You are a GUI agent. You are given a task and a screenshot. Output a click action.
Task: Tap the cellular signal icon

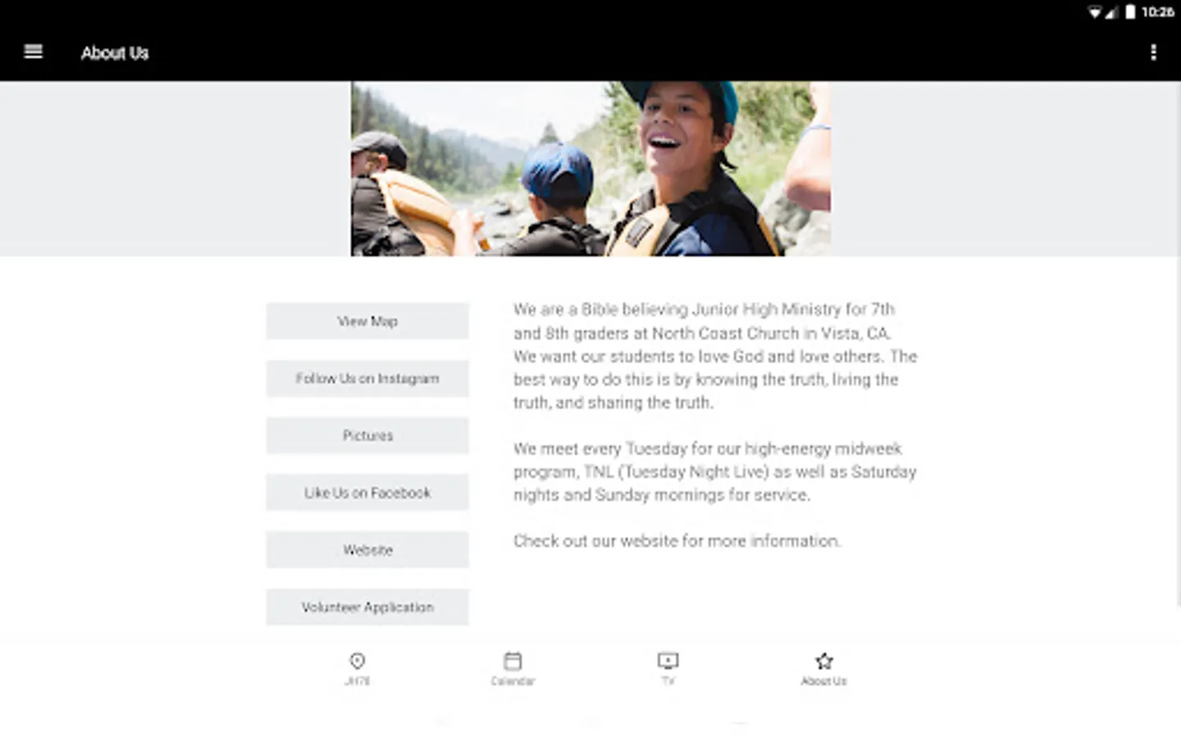pyautogui.click(x=1111, y=12)
